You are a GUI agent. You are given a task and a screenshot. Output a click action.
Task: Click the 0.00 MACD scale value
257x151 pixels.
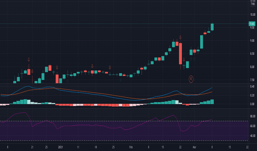[252, 104]
